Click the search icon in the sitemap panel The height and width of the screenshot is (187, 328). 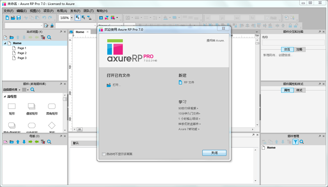click(49, 37)
